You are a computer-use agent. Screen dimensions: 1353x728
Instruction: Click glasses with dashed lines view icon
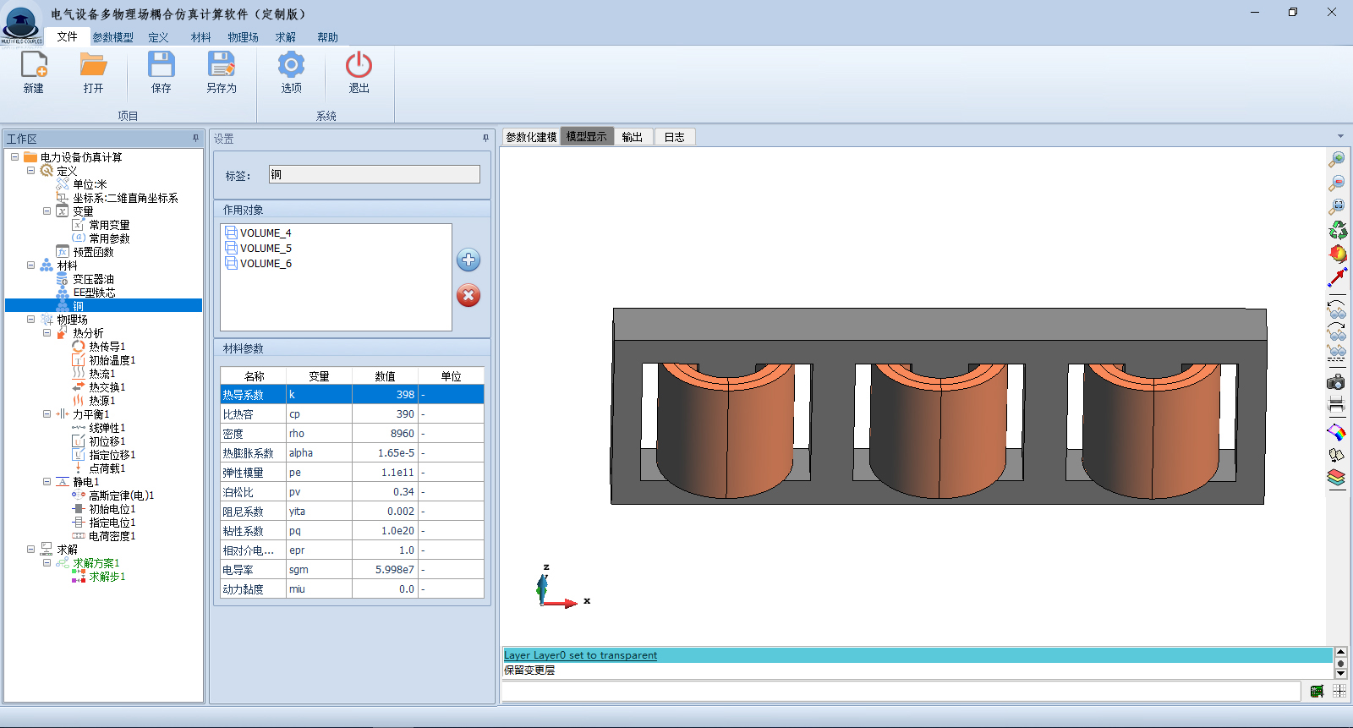click(x=1337, y=352)
